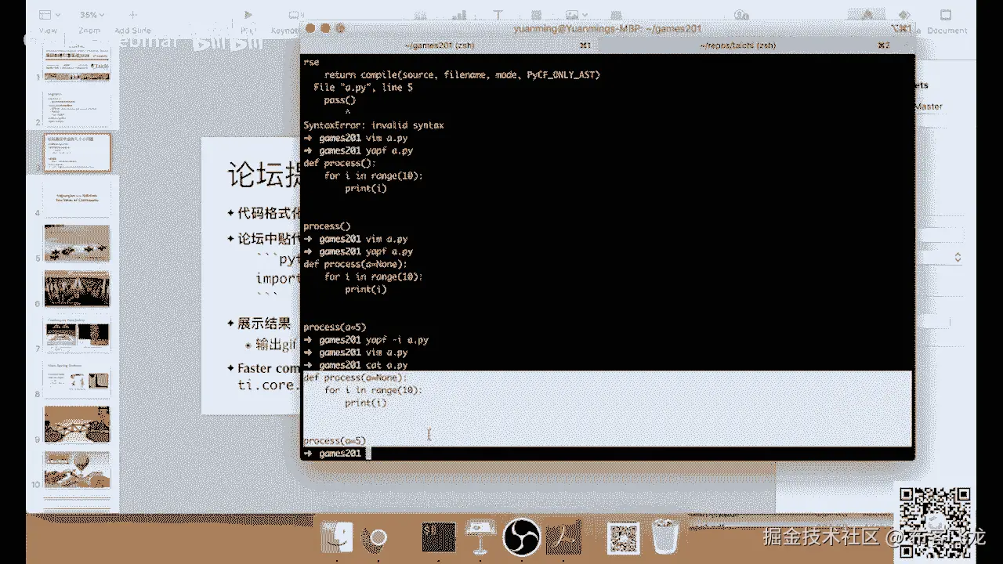The image size is (1003, 564).
Task: Click the 'games201 yapf -i a.py' command line
Action: (366, 340)
